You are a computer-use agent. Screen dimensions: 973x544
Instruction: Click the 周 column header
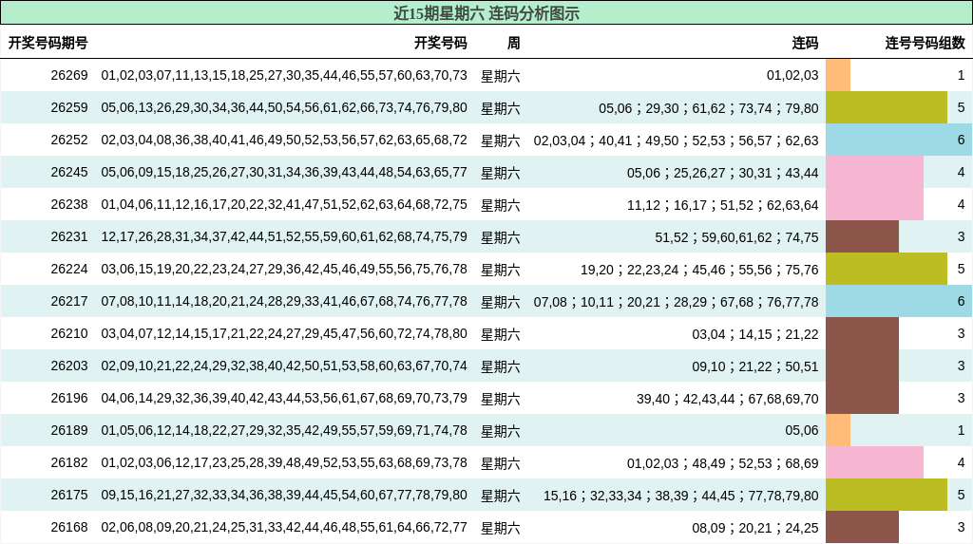pyautogui.click(x=513, y=43)
